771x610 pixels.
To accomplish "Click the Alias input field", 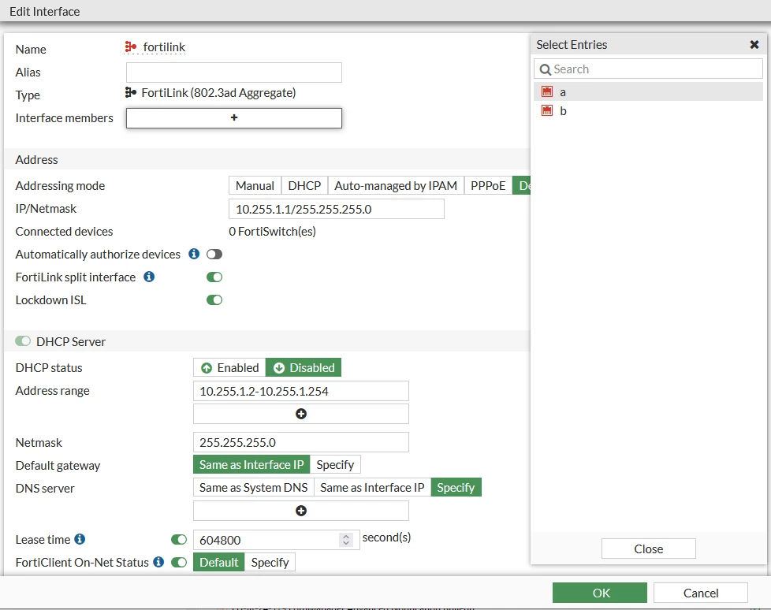I will pos(234,73).
